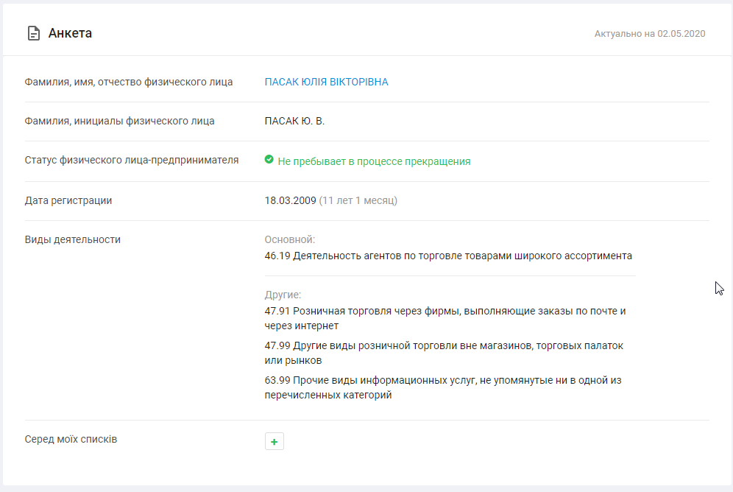Open the ПАСАК ЮЛІЯ ВІКТОРІВНА link
This screenshot has width=733, height=492.
(x=326, y=82)
